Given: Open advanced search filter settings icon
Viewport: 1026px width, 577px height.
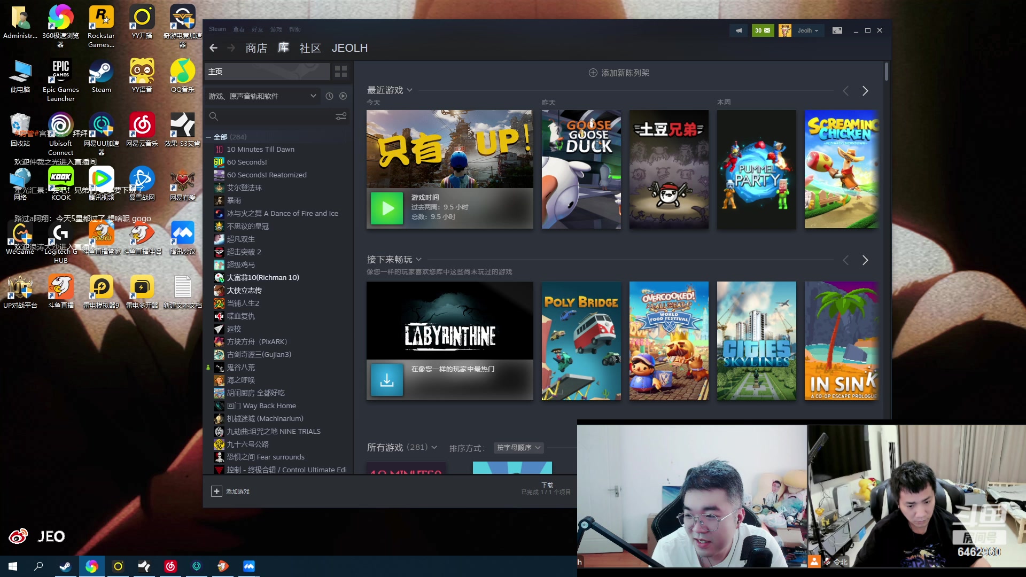Looking at the screenshot, I should pos(341,116).
